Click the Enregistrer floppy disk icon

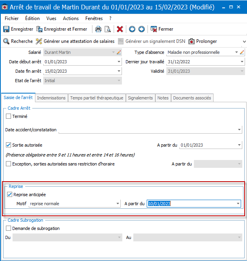pos(6,29)
